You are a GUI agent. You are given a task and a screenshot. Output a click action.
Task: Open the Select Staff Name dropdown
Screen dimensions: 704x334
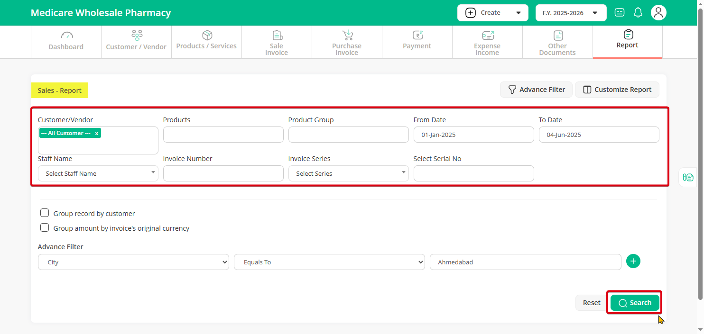click(x=98, y=173)
